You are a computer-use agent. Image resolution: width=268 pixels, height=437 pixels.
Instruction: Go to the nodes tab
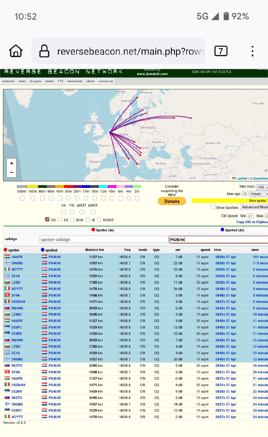(49, 81)
